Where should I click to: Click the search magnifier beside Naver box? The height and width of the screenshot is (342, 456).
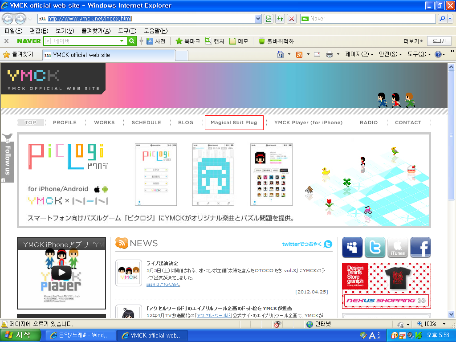(x=442, y=19)
